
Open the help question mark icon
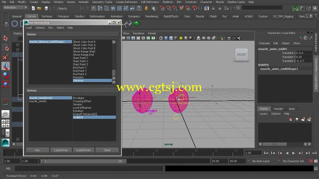(x=139, y=8)
